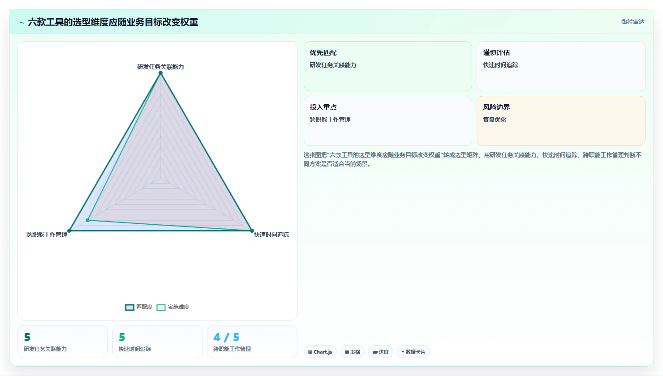Click the 进度 chip icon
Screen dimensions: 663x376
tap(375, 352)
